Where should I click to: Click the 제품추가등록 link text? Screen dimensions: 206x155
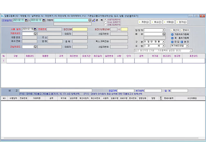pyautogui.click(x=182, y=38)
